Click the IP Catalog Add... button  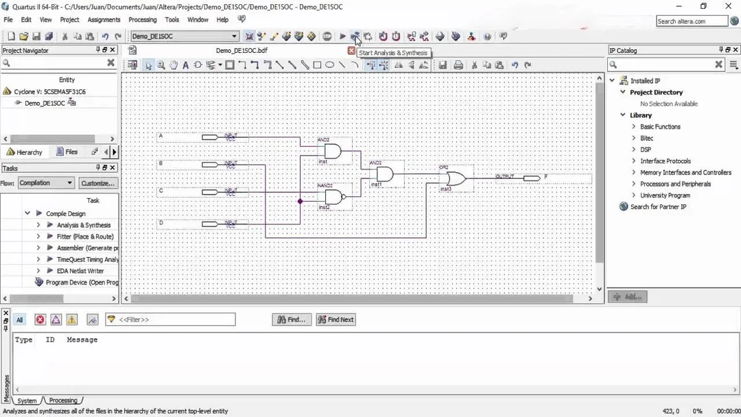pyautogui.click(x=628, y=296)
